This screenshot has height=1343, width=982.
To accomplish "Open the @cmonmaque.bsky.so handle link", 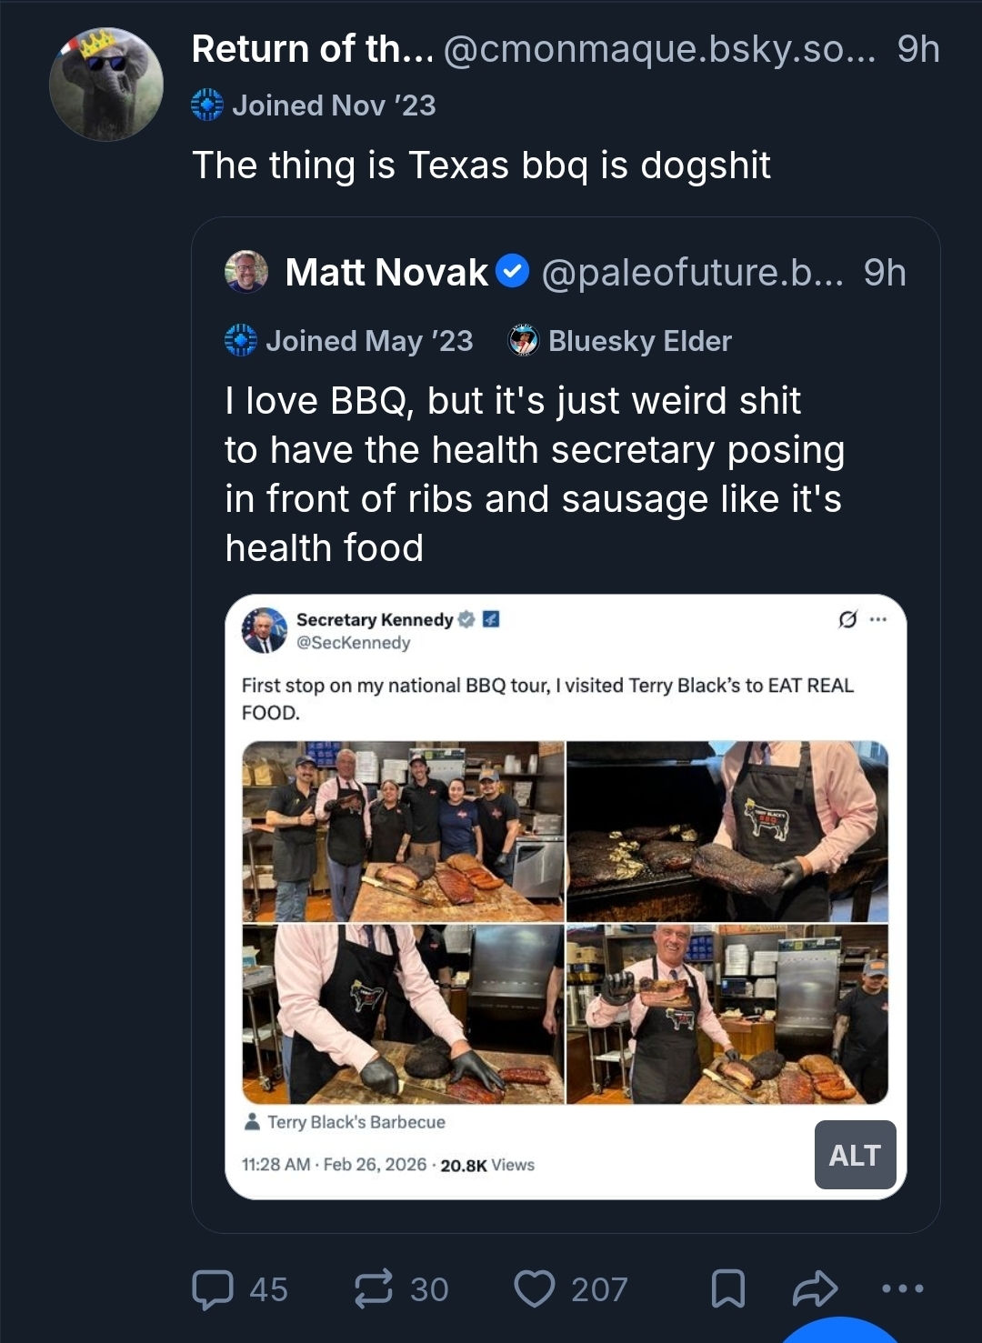I will pyautogui.click(x=659, y=49).
